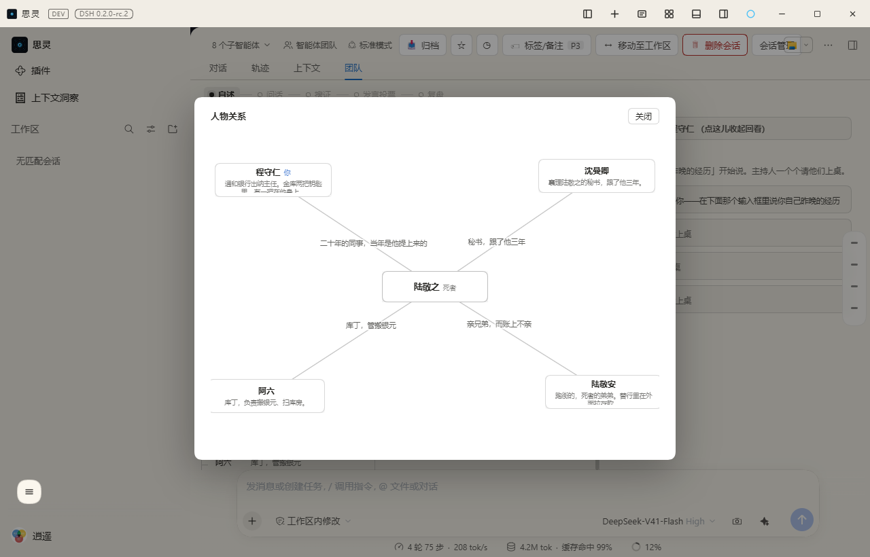Expand the 8 个子智能体 dropdown

[241, 45]
